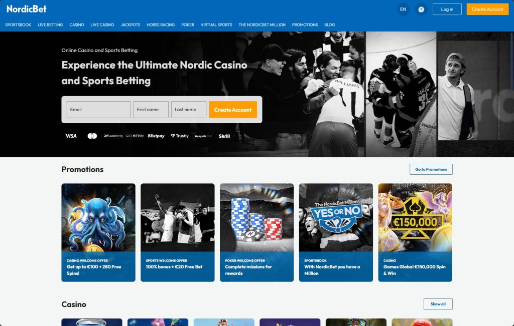
Task: Go to Live Betting in navigation
Action: [50, 25]
